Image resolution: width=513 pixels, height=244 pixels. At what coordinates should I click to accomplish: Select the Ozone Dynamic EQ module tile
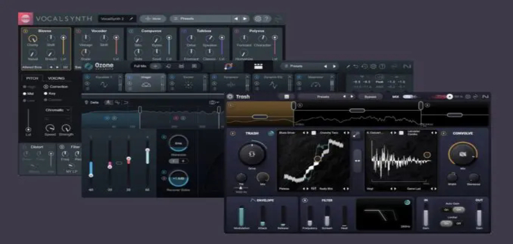(x=273, y=83)
